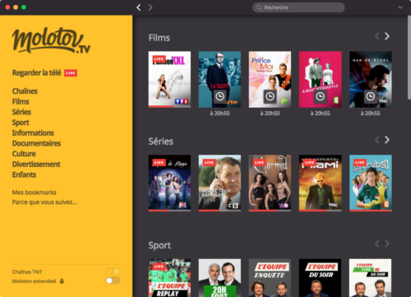The width and height of the screenshot is (411, 297).
Task: Click the LIVE badge on L'Amour XXL
Action: coord(159,59)
